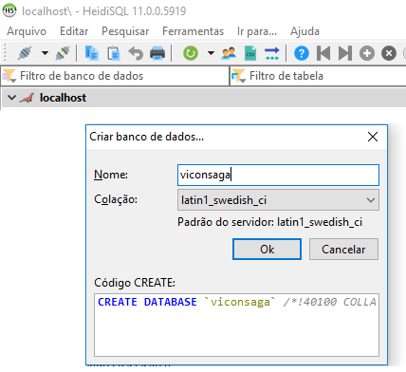Open the Ferramentas menu
This screenshot has width=406, height=372.
click(193, 31)
